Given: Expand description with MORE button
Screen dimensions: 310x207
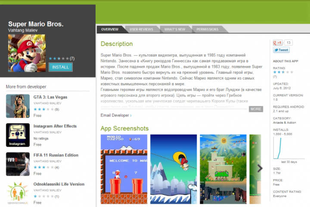Looking at the screenshot, I should click(256, 109).
